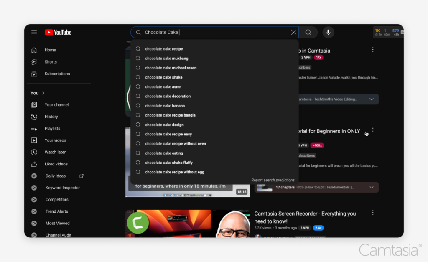Click the Liked videos thumbs-up icon
Viewport: 428px width, 262px height.
tap(34, 164)
